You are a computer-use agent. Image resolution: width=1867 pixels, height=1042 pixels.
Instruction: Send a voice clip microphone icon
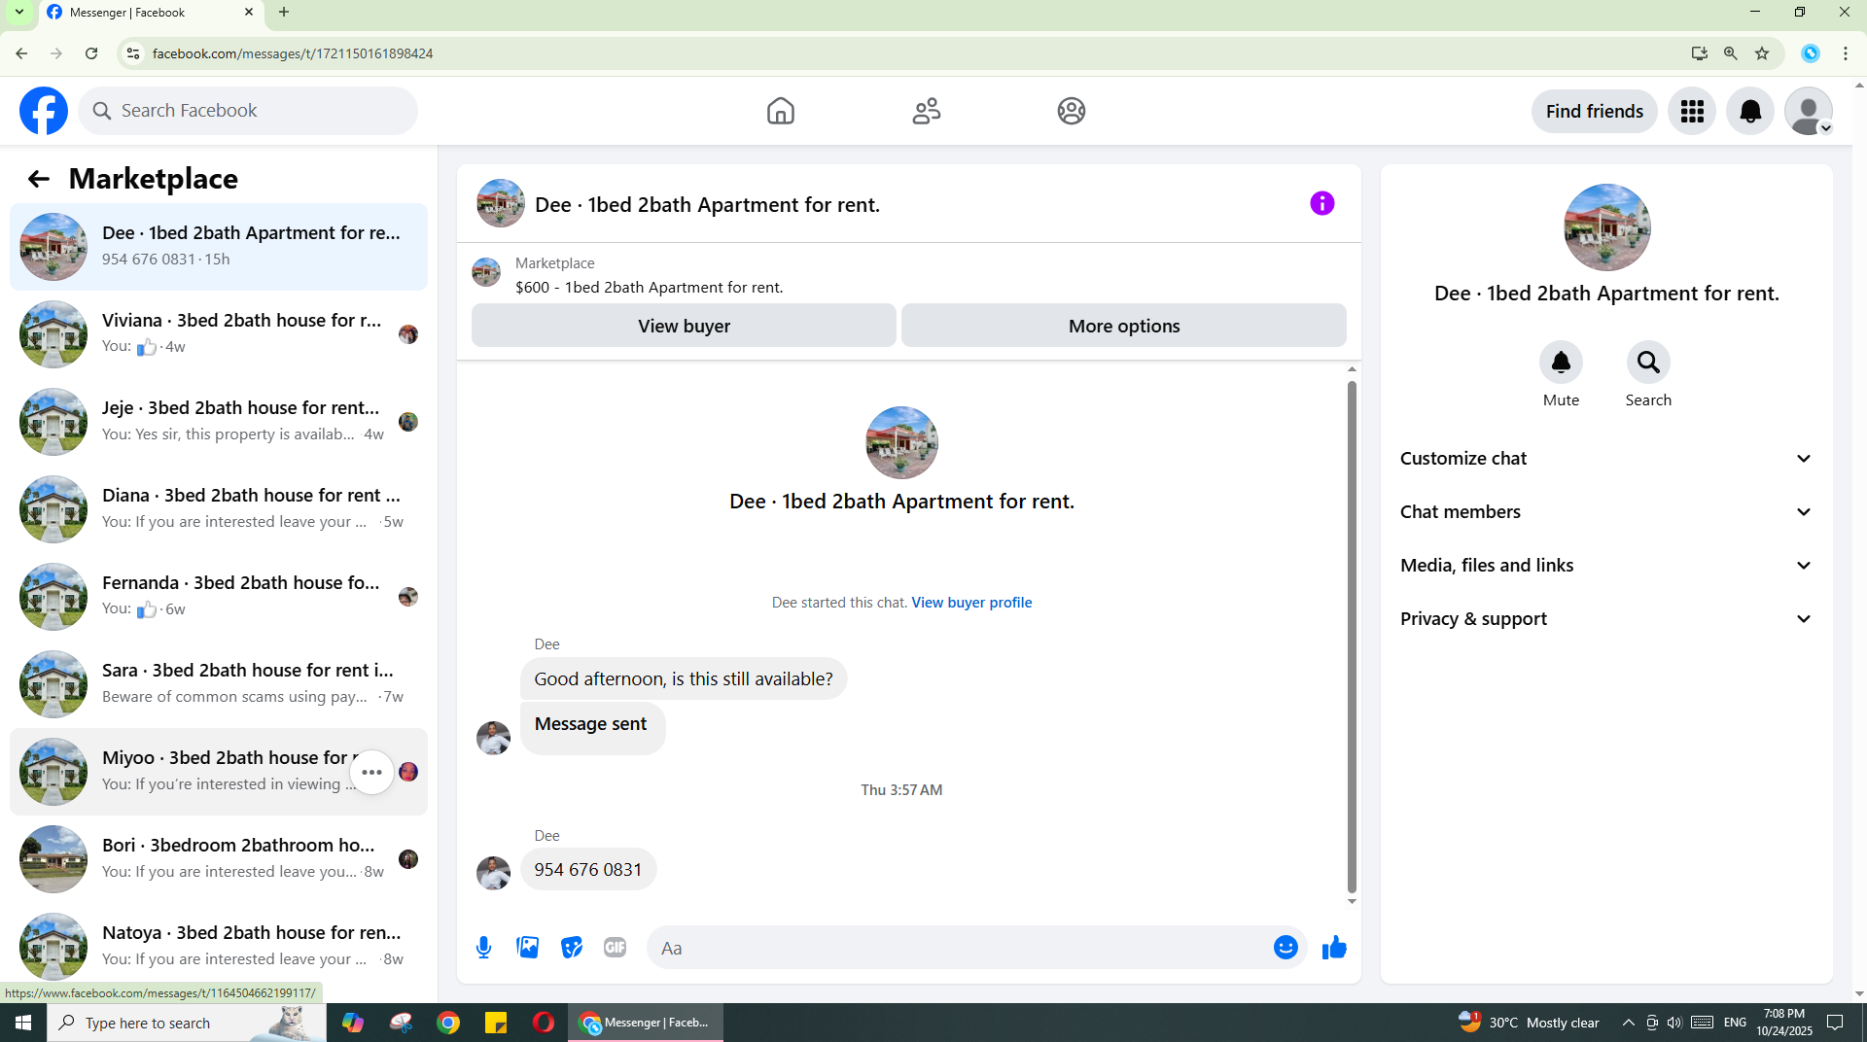pyautogui.click(x=483, y=948)
